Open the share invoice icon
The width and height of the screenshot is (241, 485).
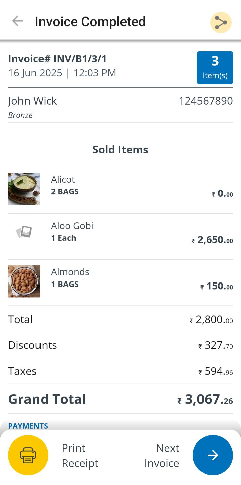(221, 22)
